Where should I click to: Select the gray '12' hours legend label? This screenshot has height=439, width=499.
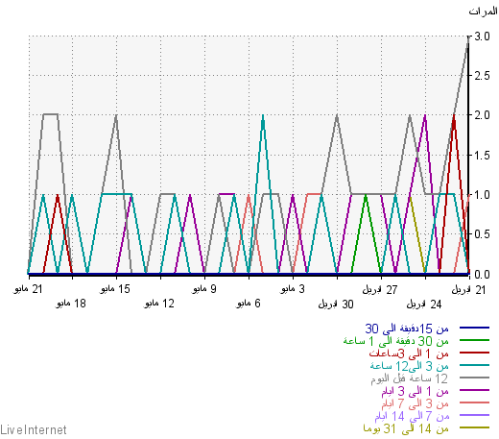tap(410, 378)
